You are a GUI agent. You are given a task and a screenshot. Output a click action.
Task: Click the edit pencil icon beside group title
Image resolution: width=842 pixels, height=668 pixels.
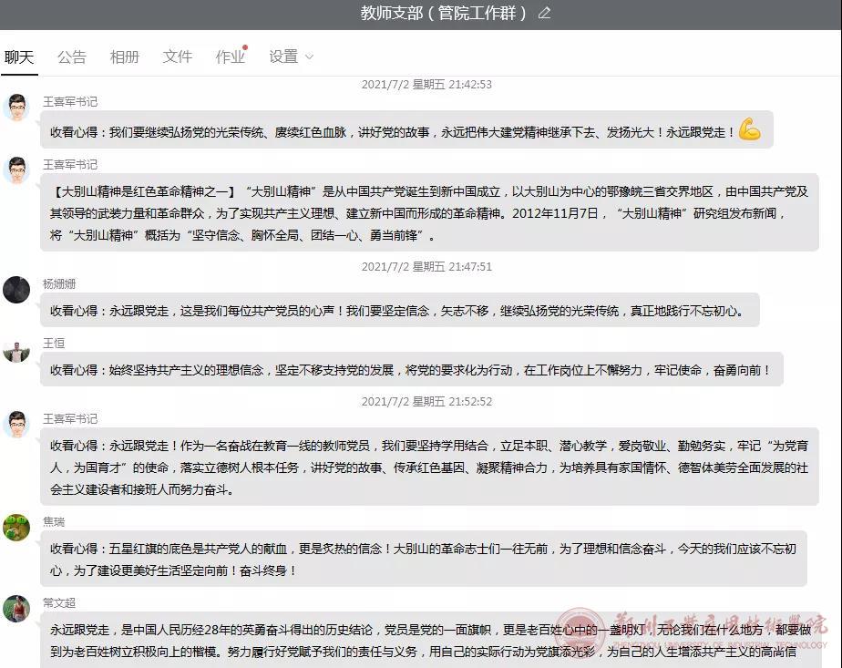[545, 13]
